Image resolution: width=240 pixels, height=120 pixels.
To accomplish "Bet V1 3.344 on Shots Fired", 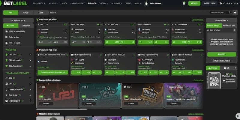I will (x=112, y=42).
